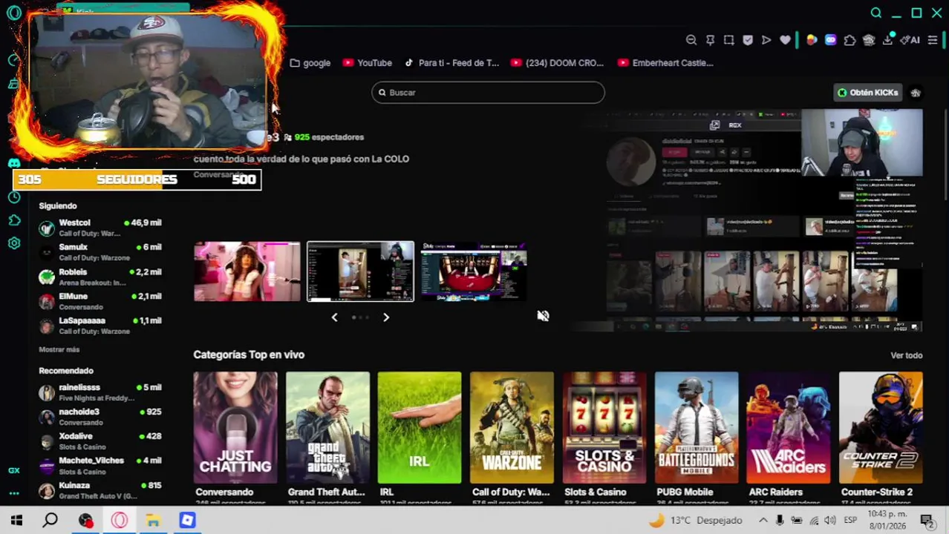The width and height of the screenshot is (949, 534).
Task: Open Call of Duty Warzone category
Action: (x=512, y=428)
